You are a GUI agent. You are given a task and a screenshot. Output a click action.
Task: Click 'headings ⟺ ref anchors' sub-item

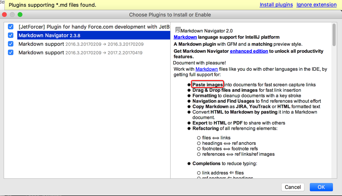(x=229, y=143)
